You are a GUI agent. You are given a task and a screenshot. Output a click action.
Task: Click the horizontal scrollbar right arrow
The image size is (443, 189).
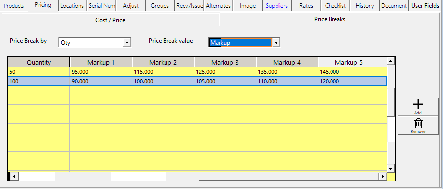383,177
